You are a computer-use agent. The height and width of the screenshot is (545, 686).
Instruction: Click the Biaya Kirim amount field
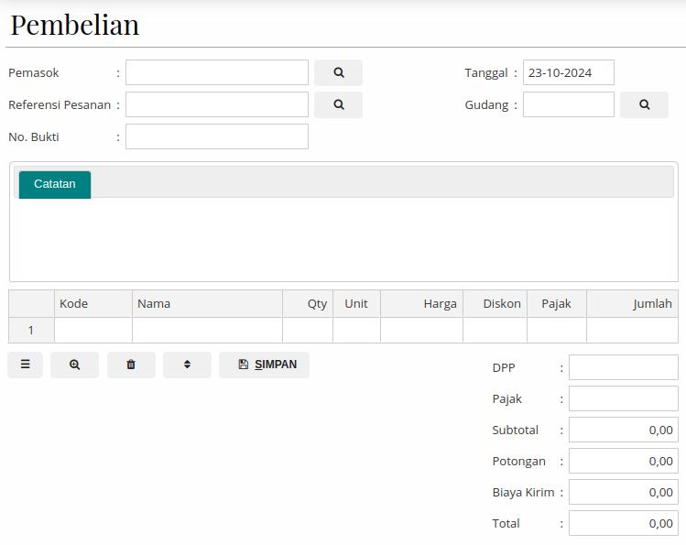click(x=623, y=492)
